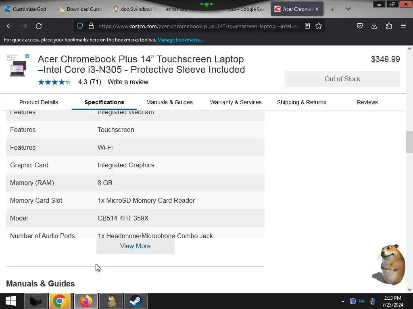
Task: Click the costco.com address bar
Action: click(198, 26)
